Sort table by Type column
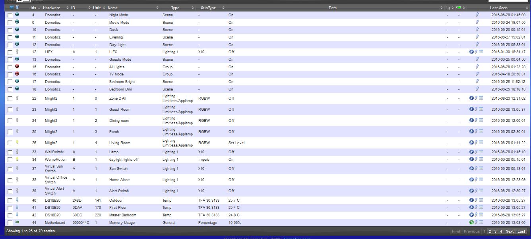Viewport: 531px width, 239px height. [x=178, y=8]
